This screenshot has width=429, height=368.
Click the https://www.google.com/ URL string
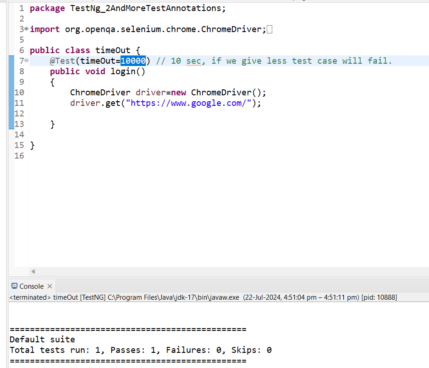pos(188,103)
